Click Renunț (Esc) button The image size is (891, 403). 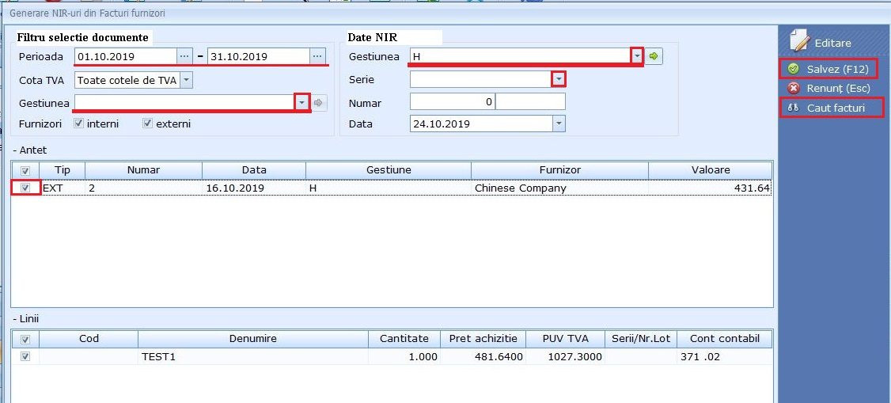tap(829, 89)
